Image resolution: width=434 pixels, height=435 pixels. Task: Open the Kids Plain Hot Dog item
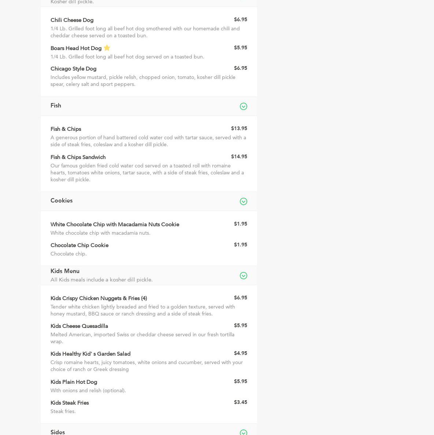(x=74, y=382)
